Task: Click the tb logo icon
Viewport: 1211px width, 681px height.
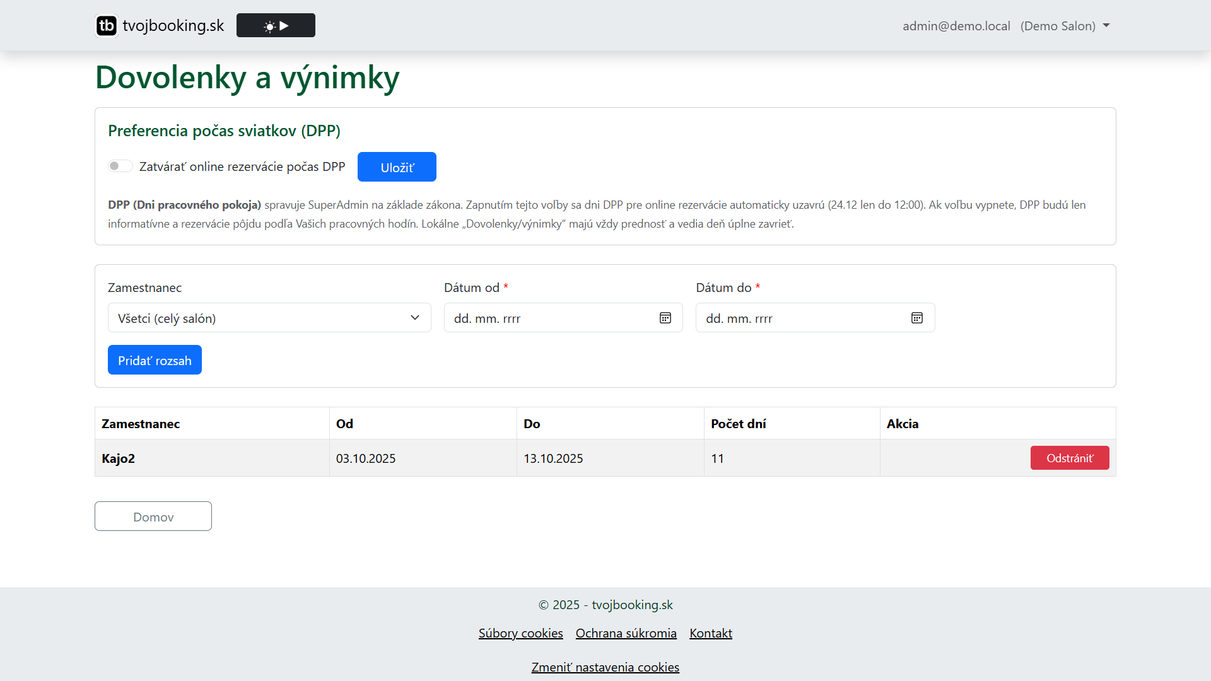Action: (x=107, y=26)
